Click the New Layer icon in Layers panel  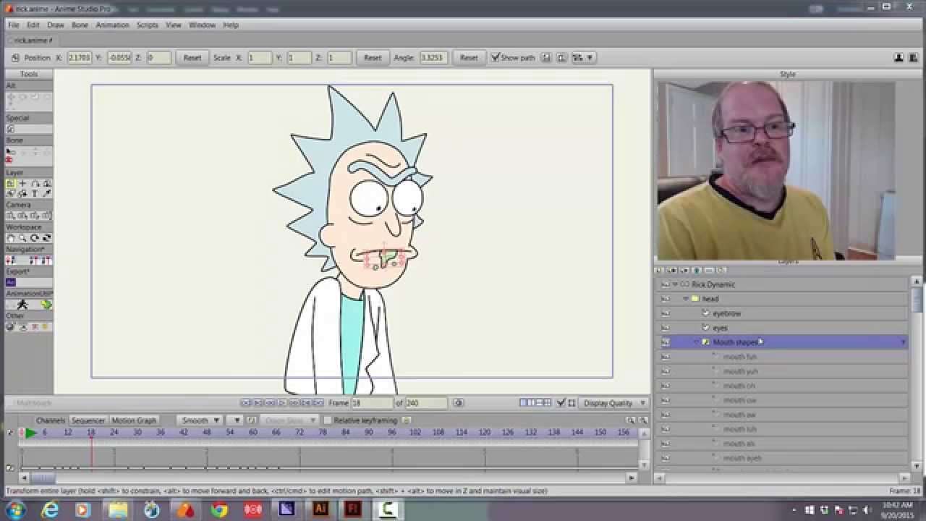(660, 271)
